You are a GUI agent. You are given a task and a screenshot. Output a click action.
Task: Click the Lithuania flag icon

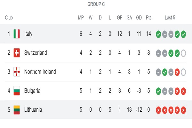17,110
